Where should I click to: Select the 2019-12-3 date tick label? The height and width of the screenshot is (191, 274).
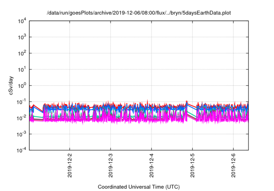point(110,165)
